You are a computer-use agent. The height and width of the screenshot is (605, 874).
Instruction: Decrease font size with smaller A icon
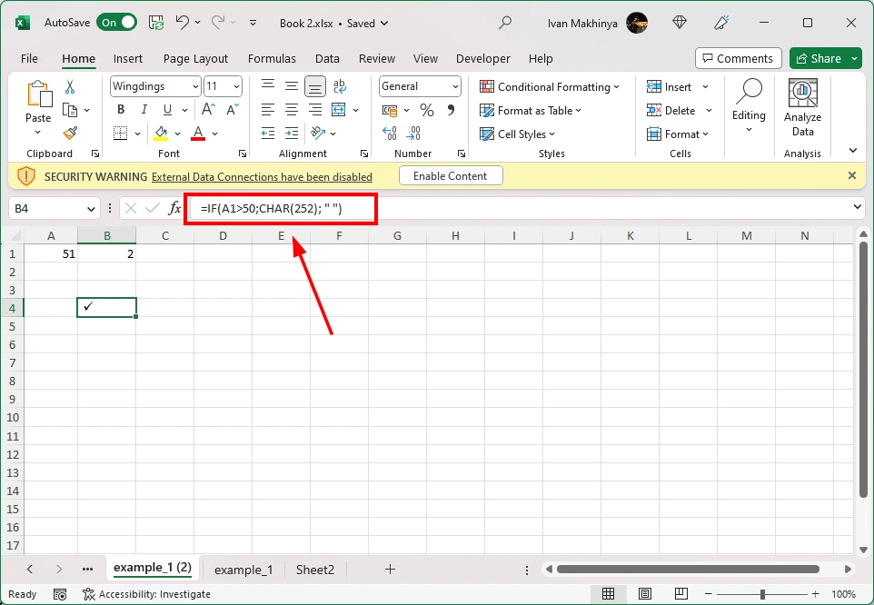pyautogui.click(x=233, y=109)
